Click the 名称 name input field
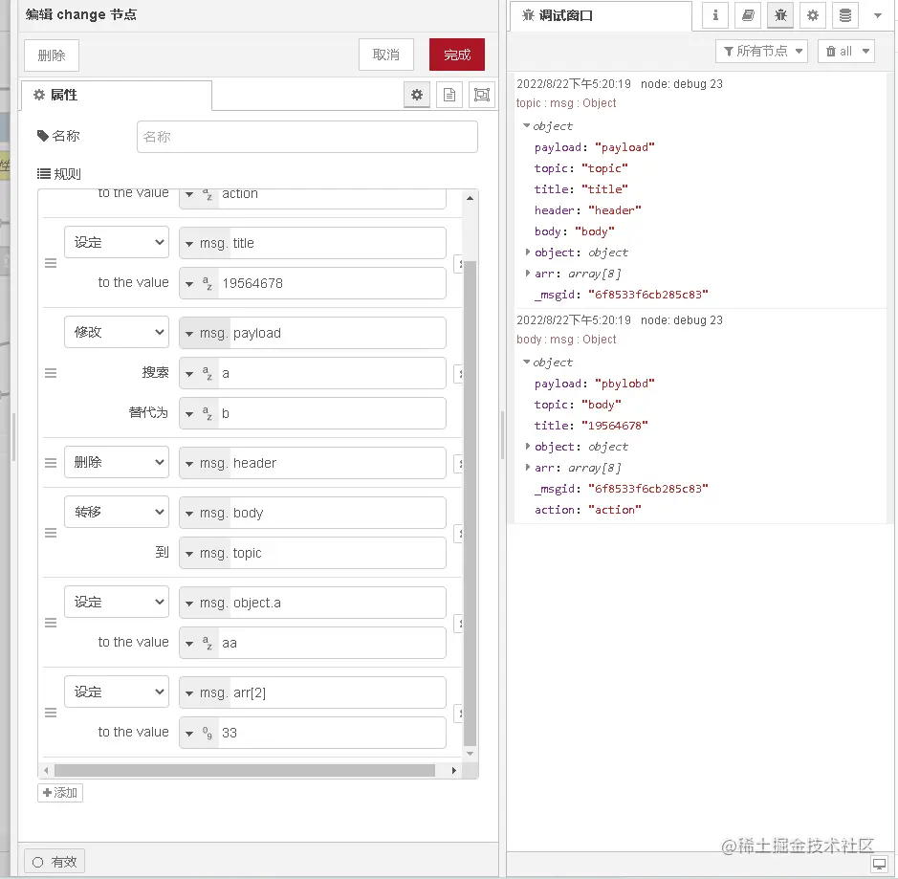Screen dimensions: 898x879 coord(307,137)
